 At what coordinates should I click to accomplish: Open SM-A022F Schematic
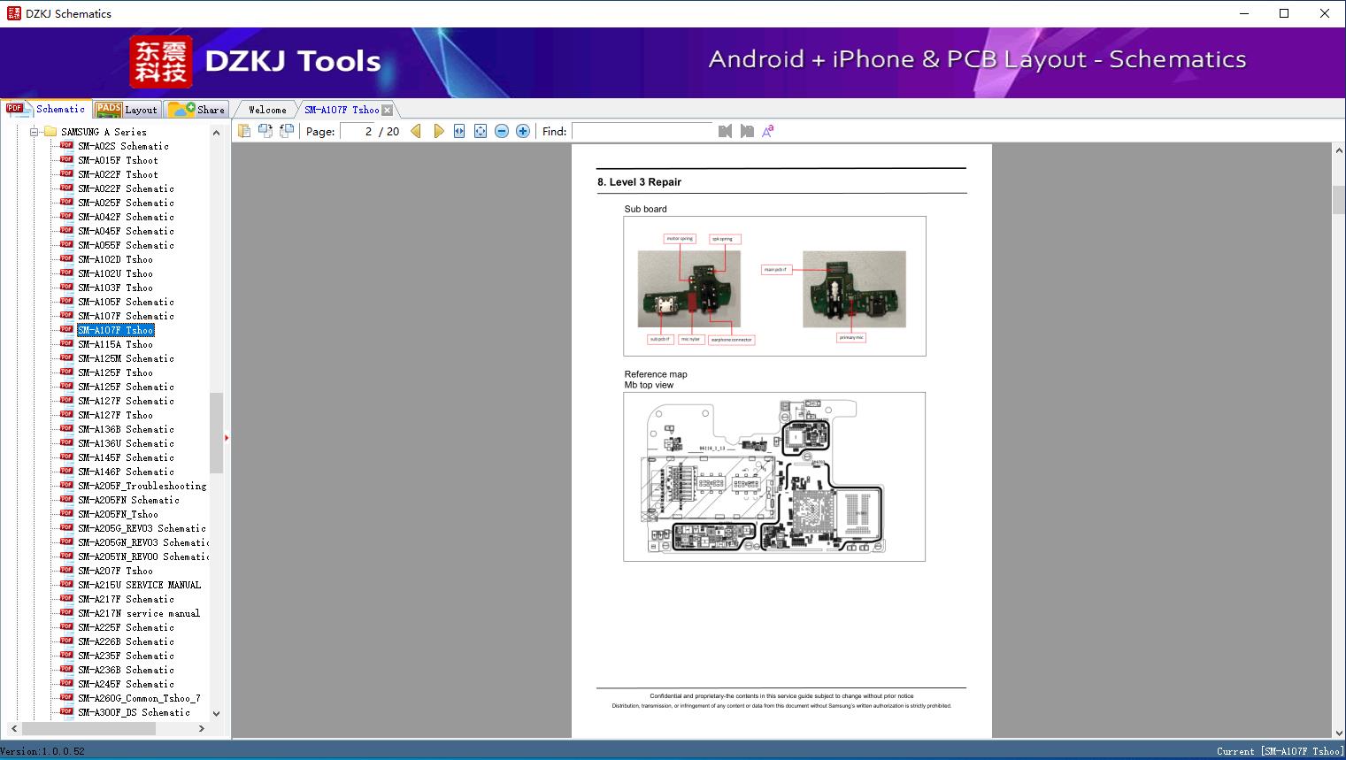(126, 188)
